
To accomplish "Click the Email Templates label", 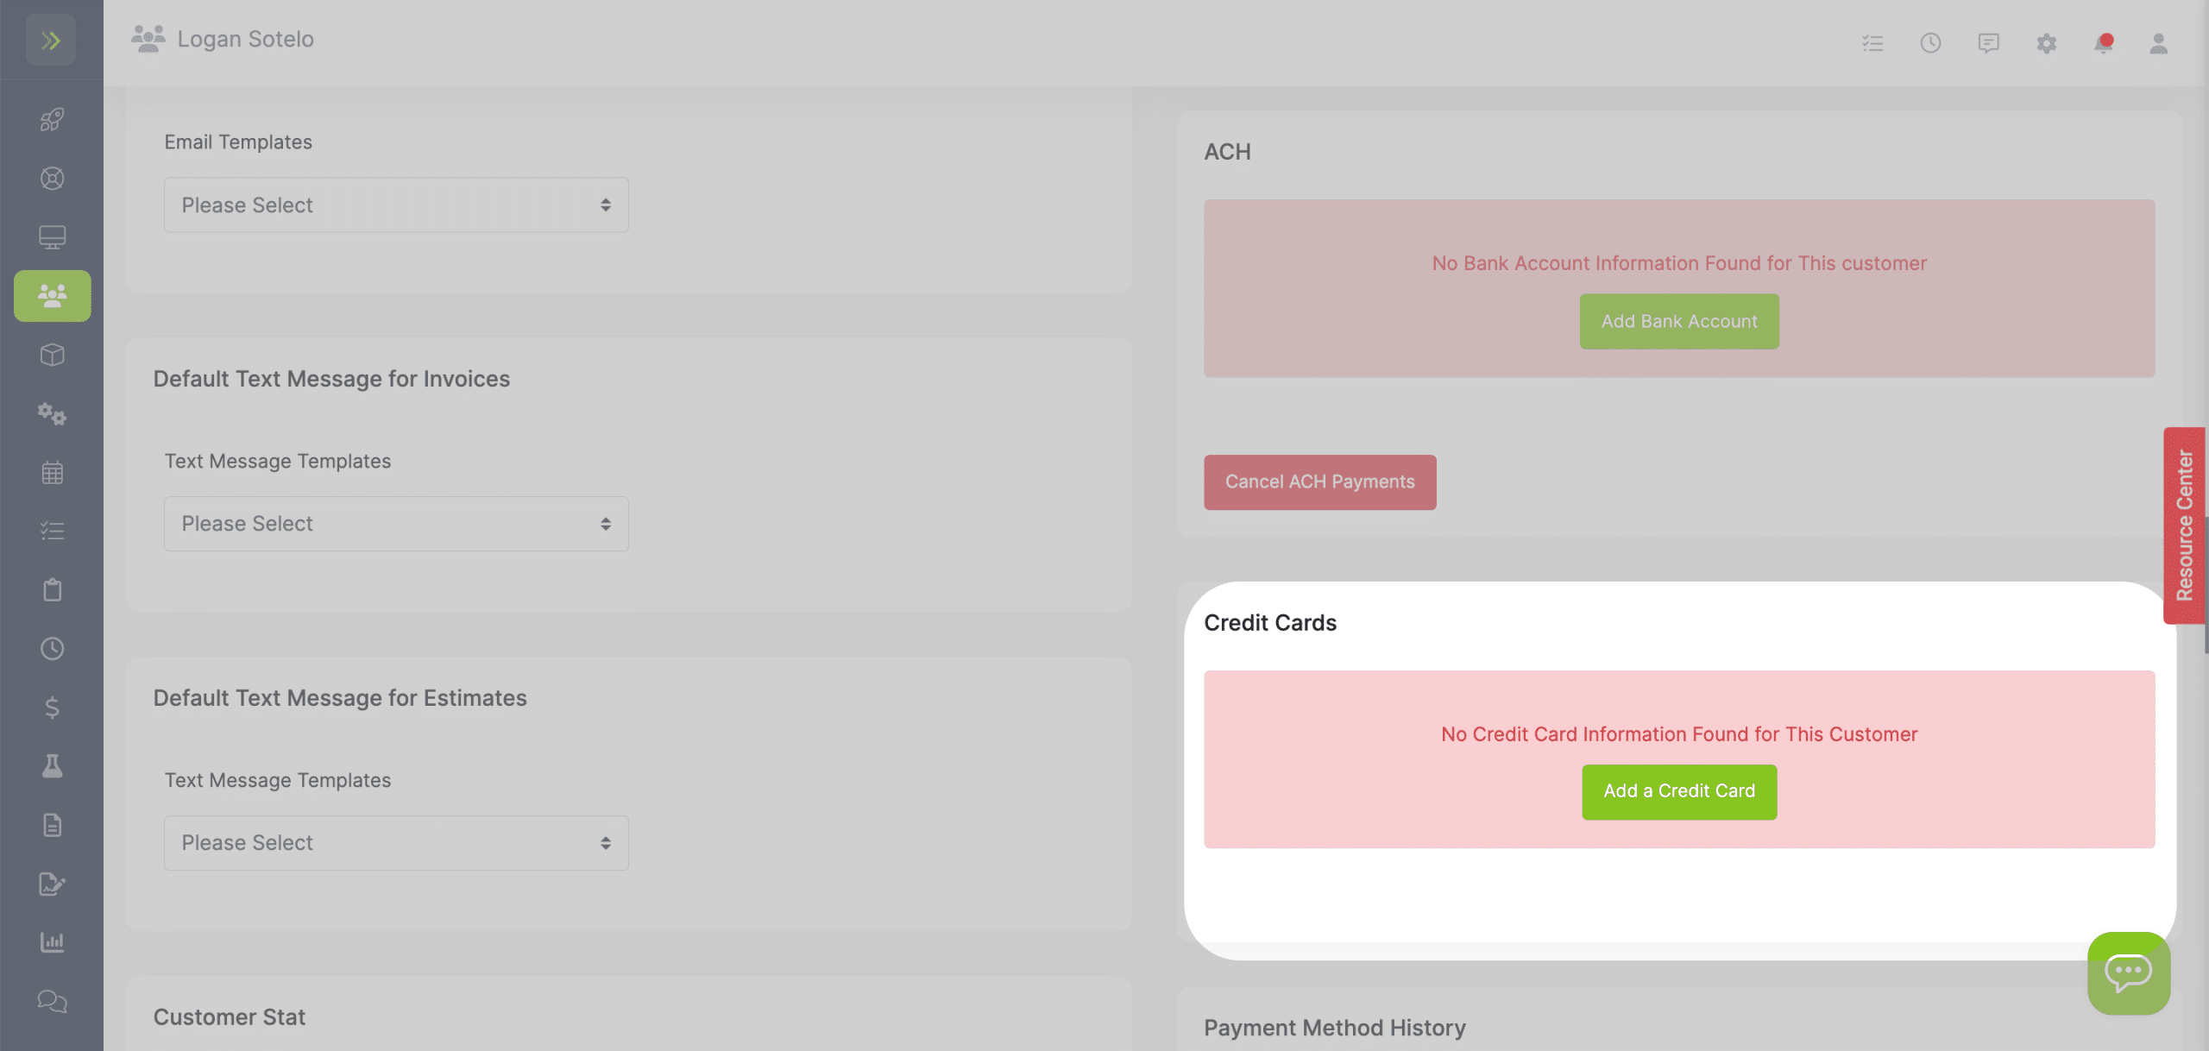I will tap(238, 142).
